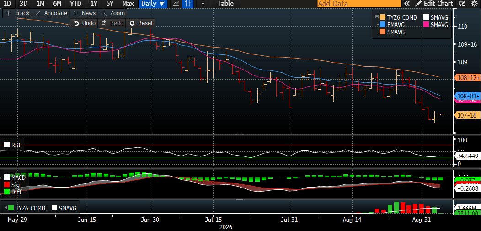Choose the 1Y range tab
This screenshot has height=231, width=481.
(x=94, y=4)
